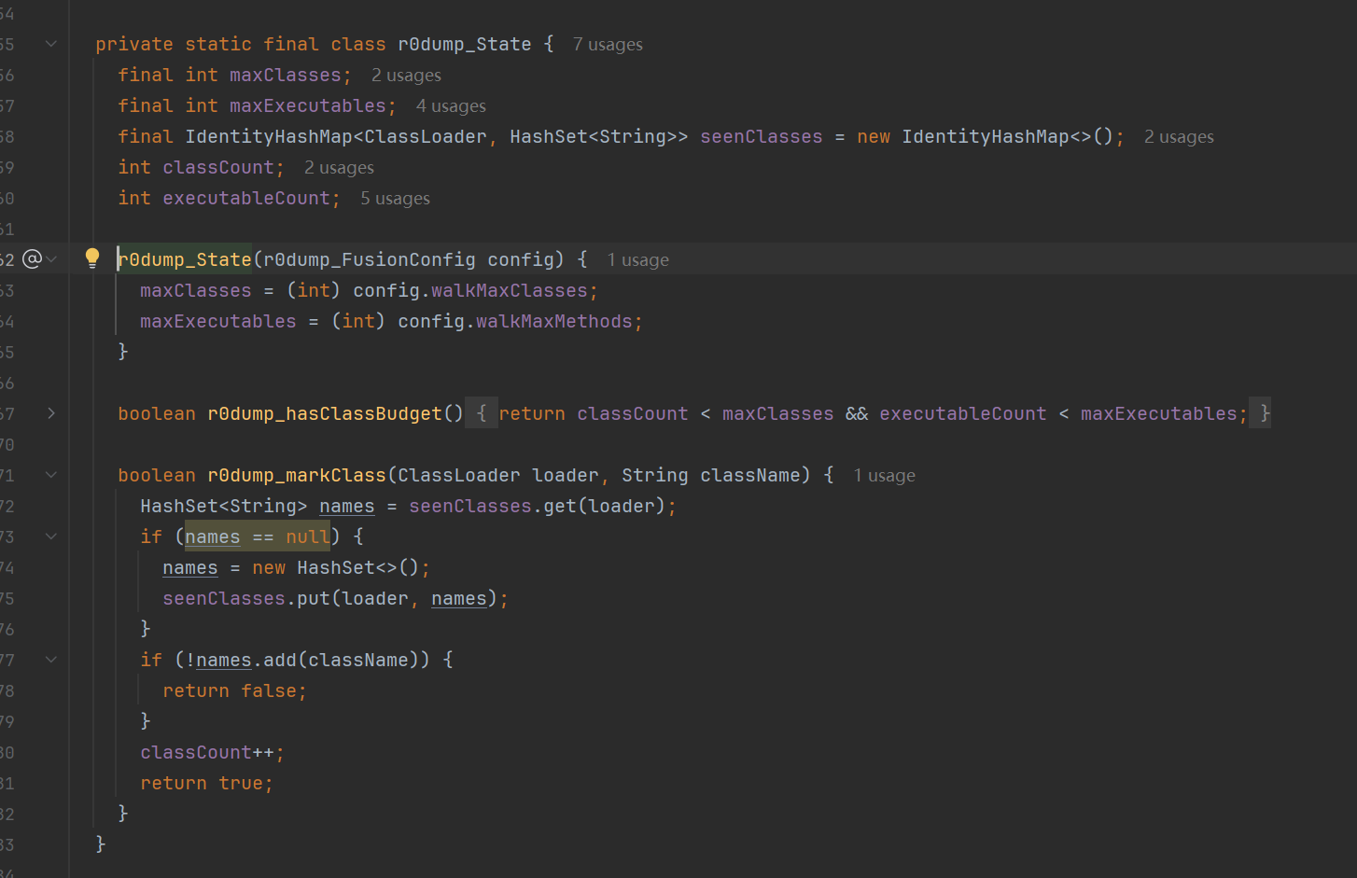1357x878 pixels.
Task: Show the 5 usages of executableCount
Action: (395, 199)
